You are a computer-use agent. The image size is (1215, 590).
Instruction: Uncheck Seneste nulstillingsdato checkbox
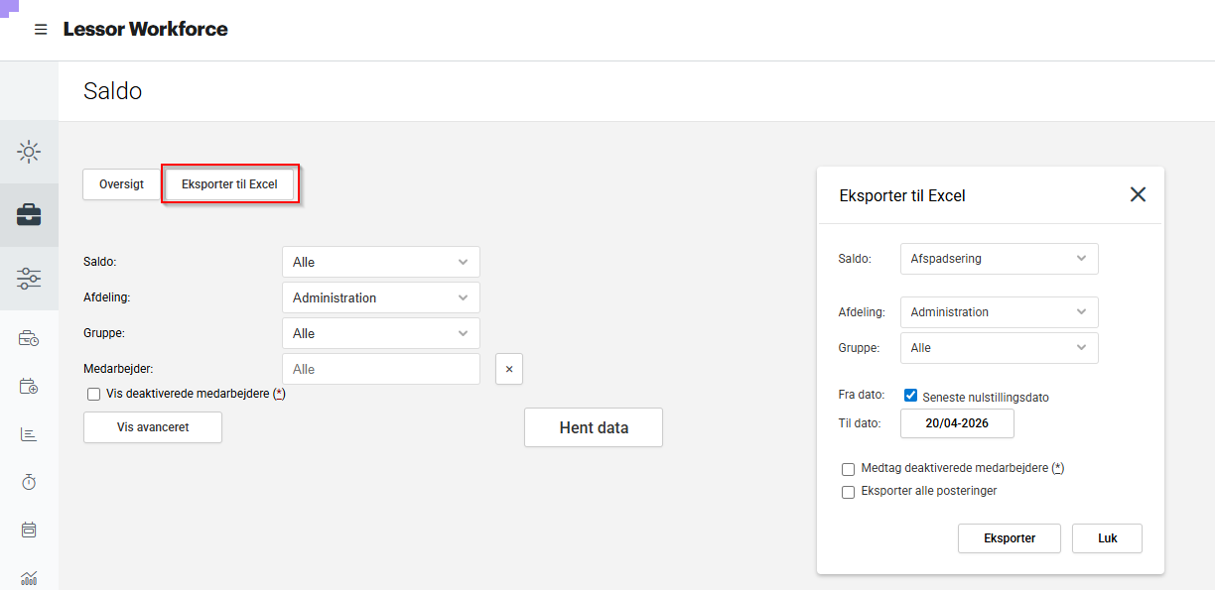click(911, 396)
